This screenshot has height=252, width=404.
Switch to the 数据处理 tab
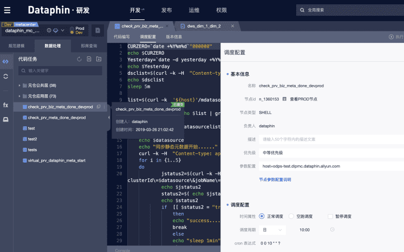click(53, 46)
